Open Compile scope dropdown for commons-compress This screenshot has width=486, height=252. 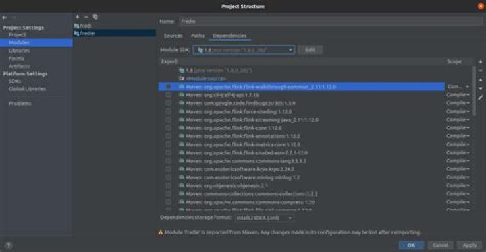tap(458, 202)
